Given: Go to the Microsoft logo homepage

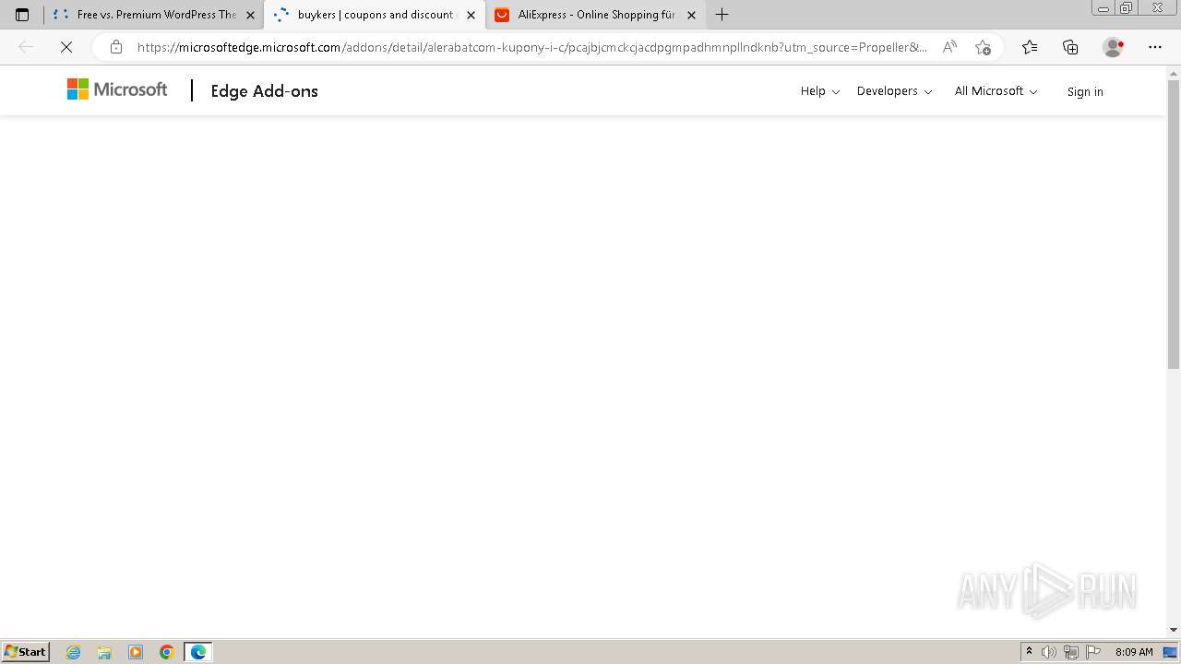Looking at the screenshot, I should click(x=117, y=89).
